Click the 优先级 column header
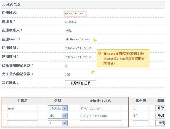This screenshot has height=129, width=170. pyautogui.click(x=141, y=101)
